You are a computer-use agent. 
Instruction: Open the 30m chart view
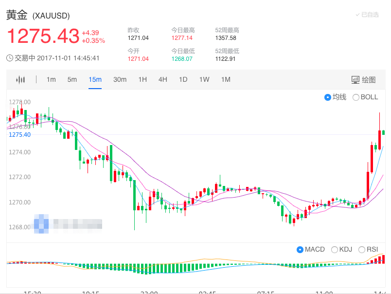(x=120, y=79)
